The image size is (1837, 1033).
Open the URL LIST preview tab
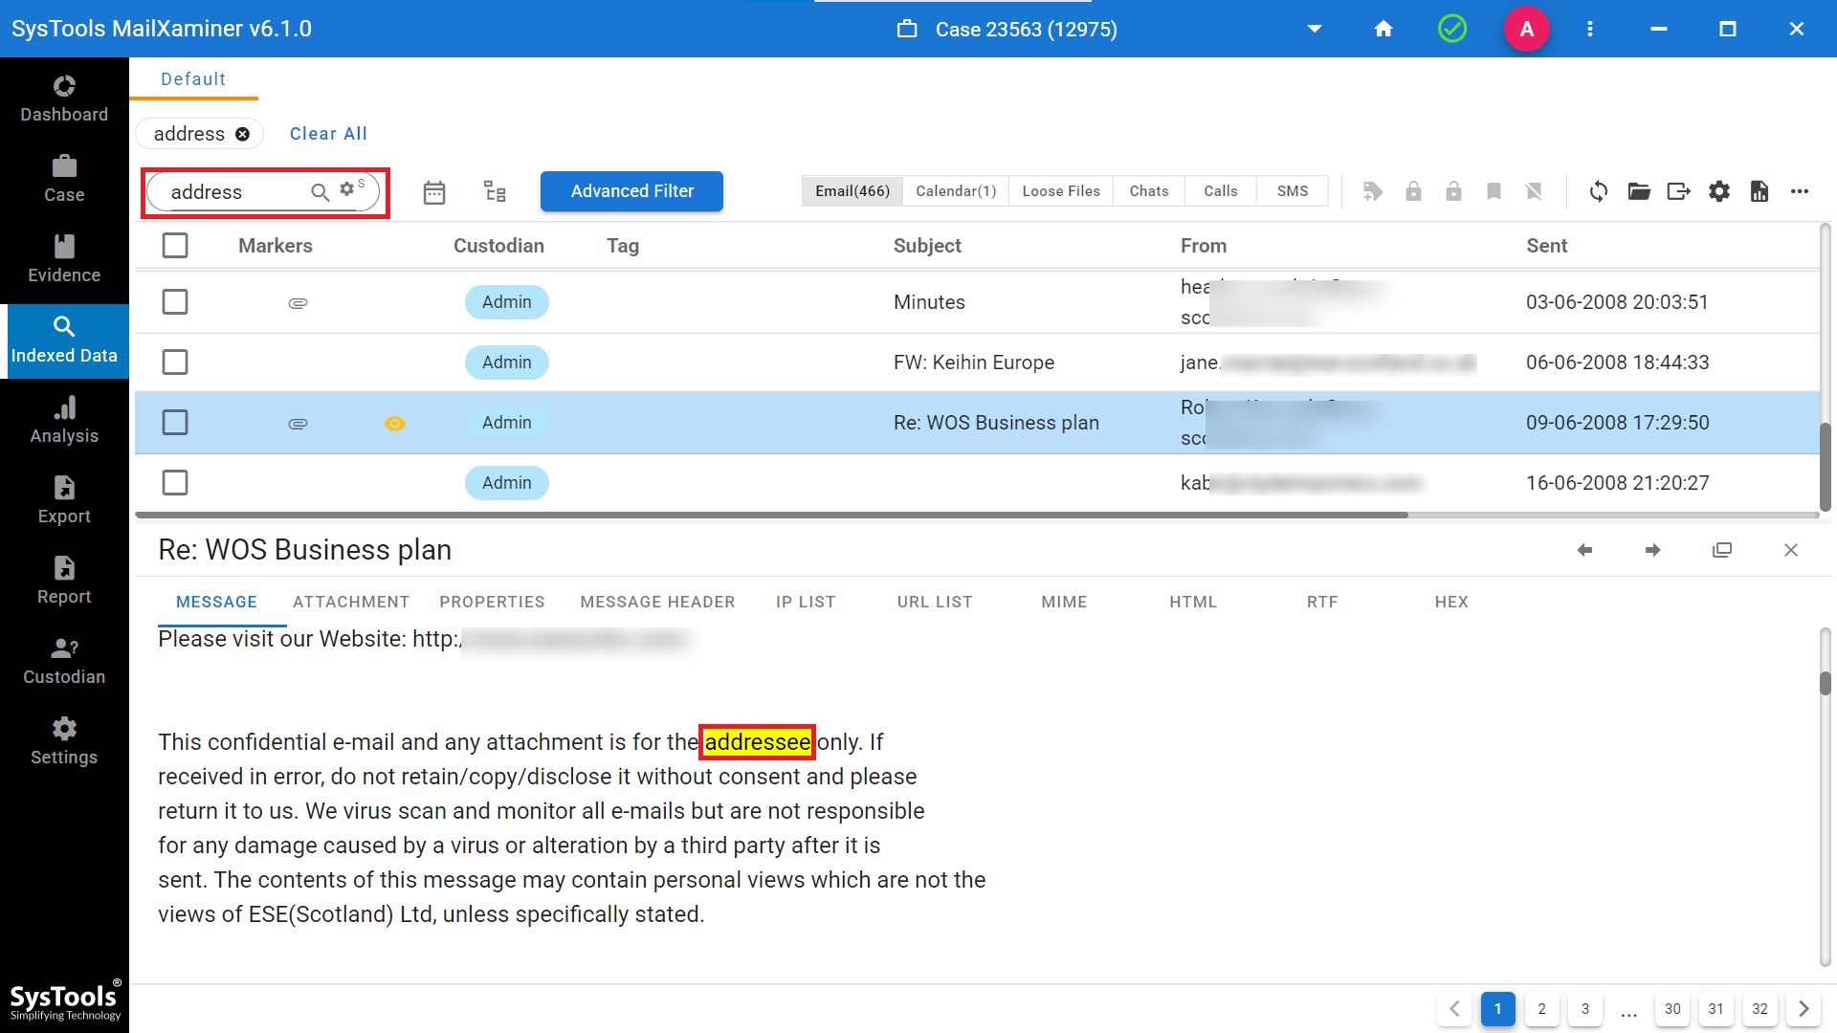point(935,603)
